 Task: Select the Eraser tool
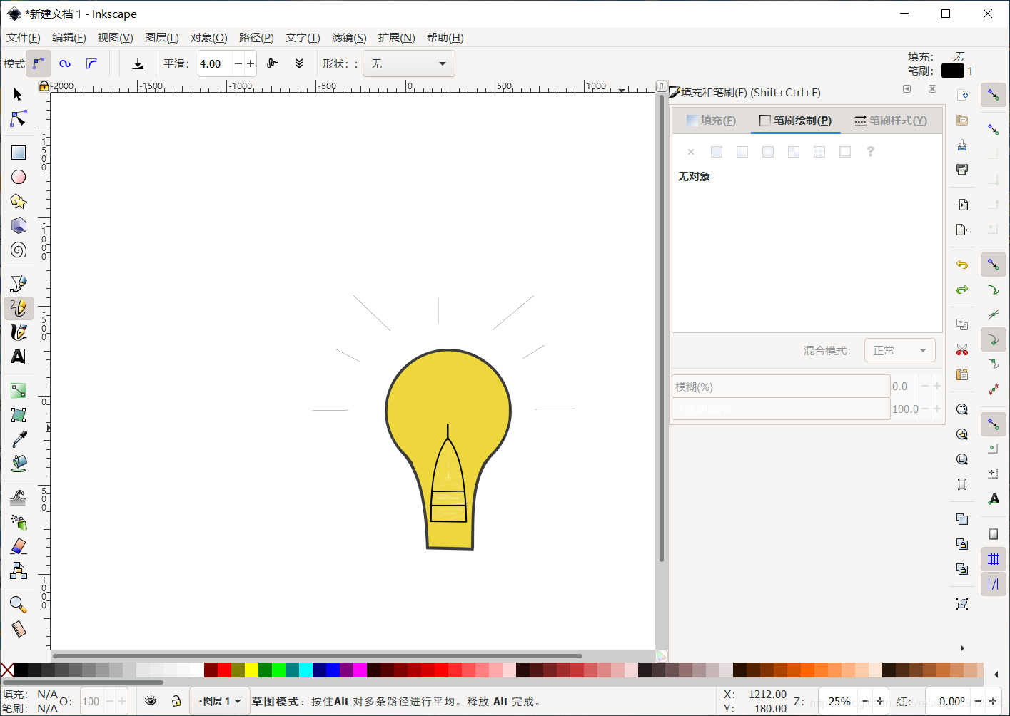coord(19,546)
